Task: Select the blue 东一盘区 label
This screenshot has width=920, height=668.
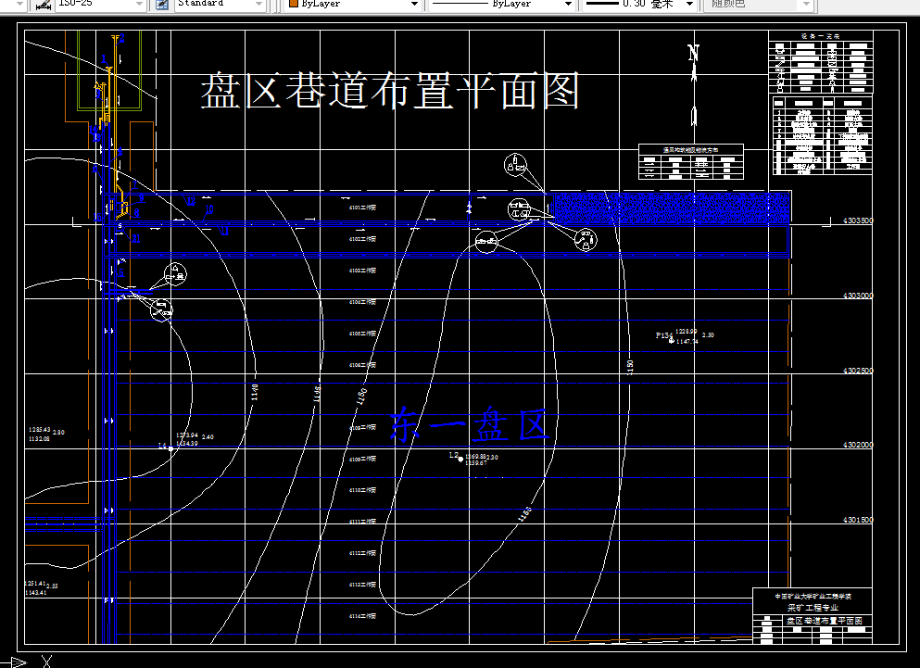Action: coord(470,424)
